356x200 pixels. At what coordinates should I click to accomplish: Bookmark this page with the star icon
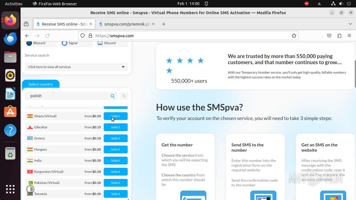(294, 36)
